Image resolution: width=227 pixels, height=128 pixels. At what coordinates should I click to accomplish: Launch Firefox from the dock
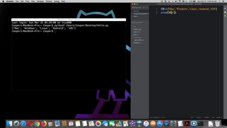[44, 124]
